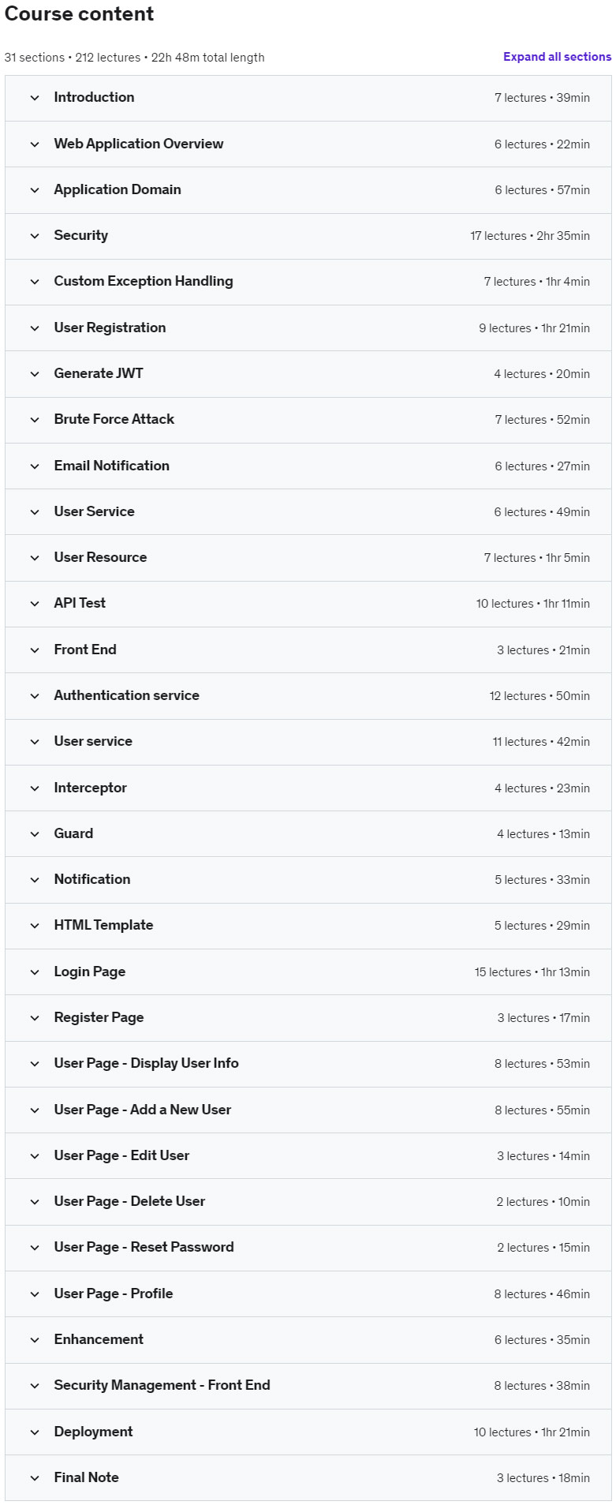Click chevron beside Enhancement section
The width and height of the screenshot is (616, 1505).
click(x=35, y=1340)
